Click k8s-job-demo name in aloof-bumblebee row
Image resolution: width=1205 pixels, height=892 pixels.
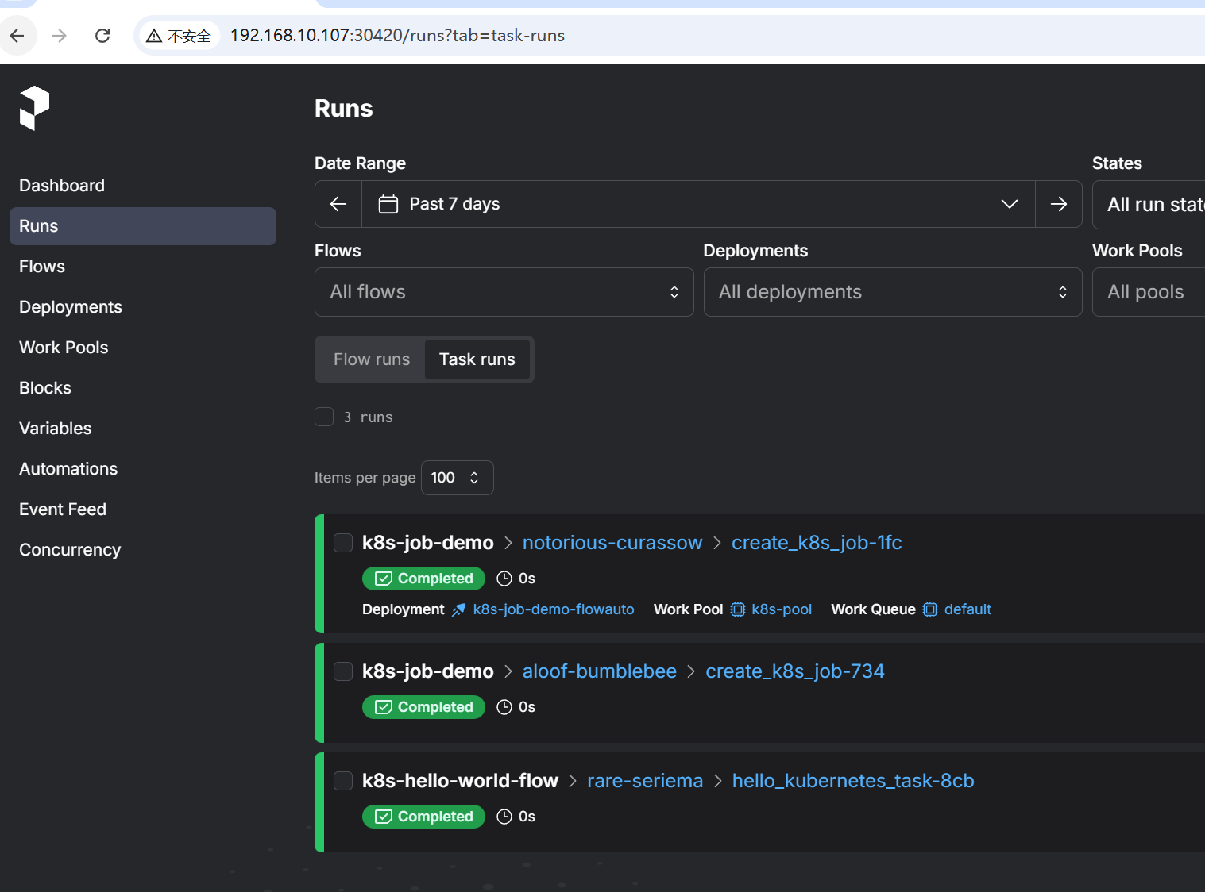428,671
